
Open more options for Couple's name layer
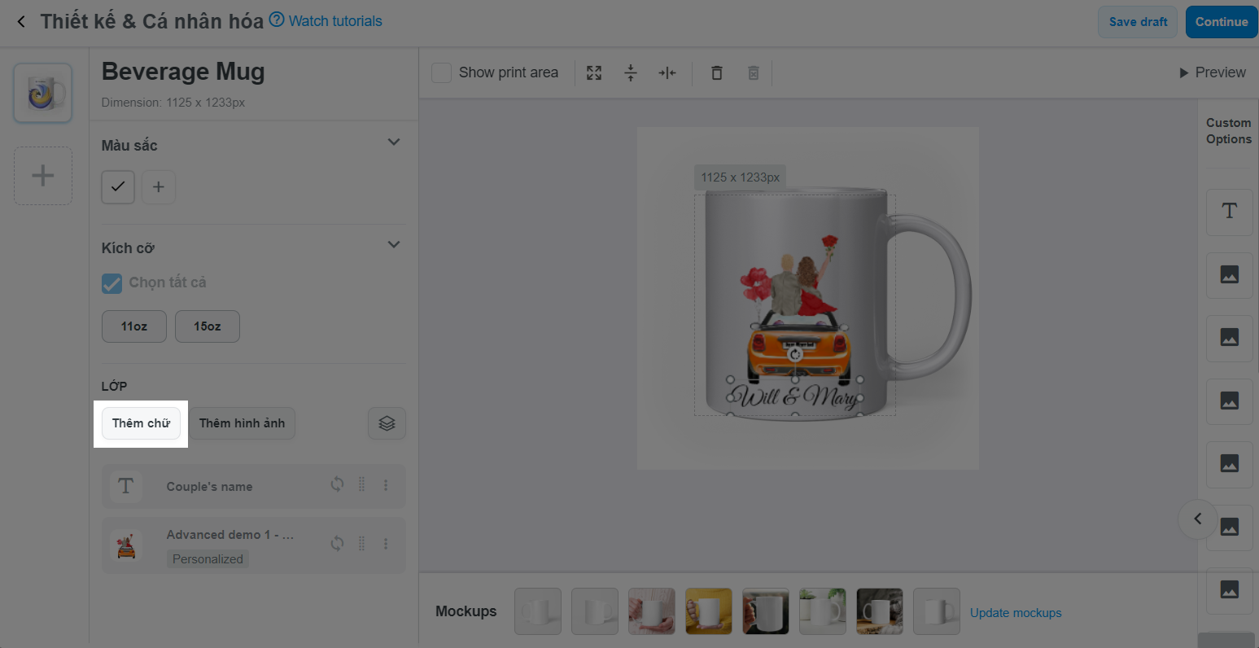[386, 485]
